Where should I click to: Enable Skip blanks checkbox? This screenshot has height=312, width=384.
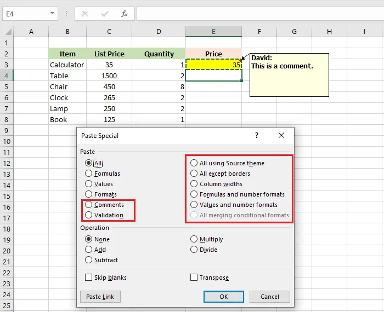pos(88,278)
